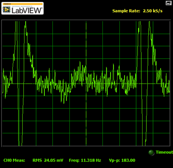Screen dimensions: 173x168
Task: Click the dashed center vertical cursor line
Action: tap(86, 83)
